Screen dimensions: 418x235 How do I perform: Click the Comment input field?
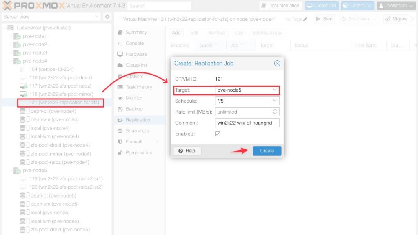pyautogui.click(x=247, y=123)
